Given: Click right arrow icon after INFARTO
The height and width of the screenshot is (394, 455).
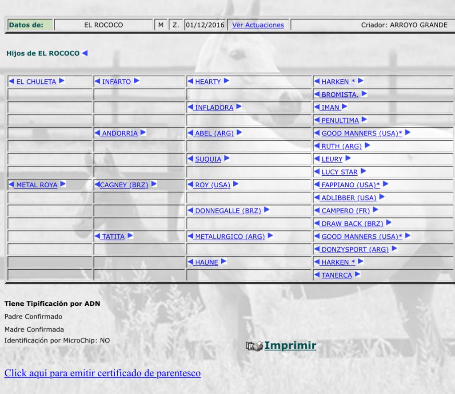Looking at the screenshot, I should [x=136, y=81].
